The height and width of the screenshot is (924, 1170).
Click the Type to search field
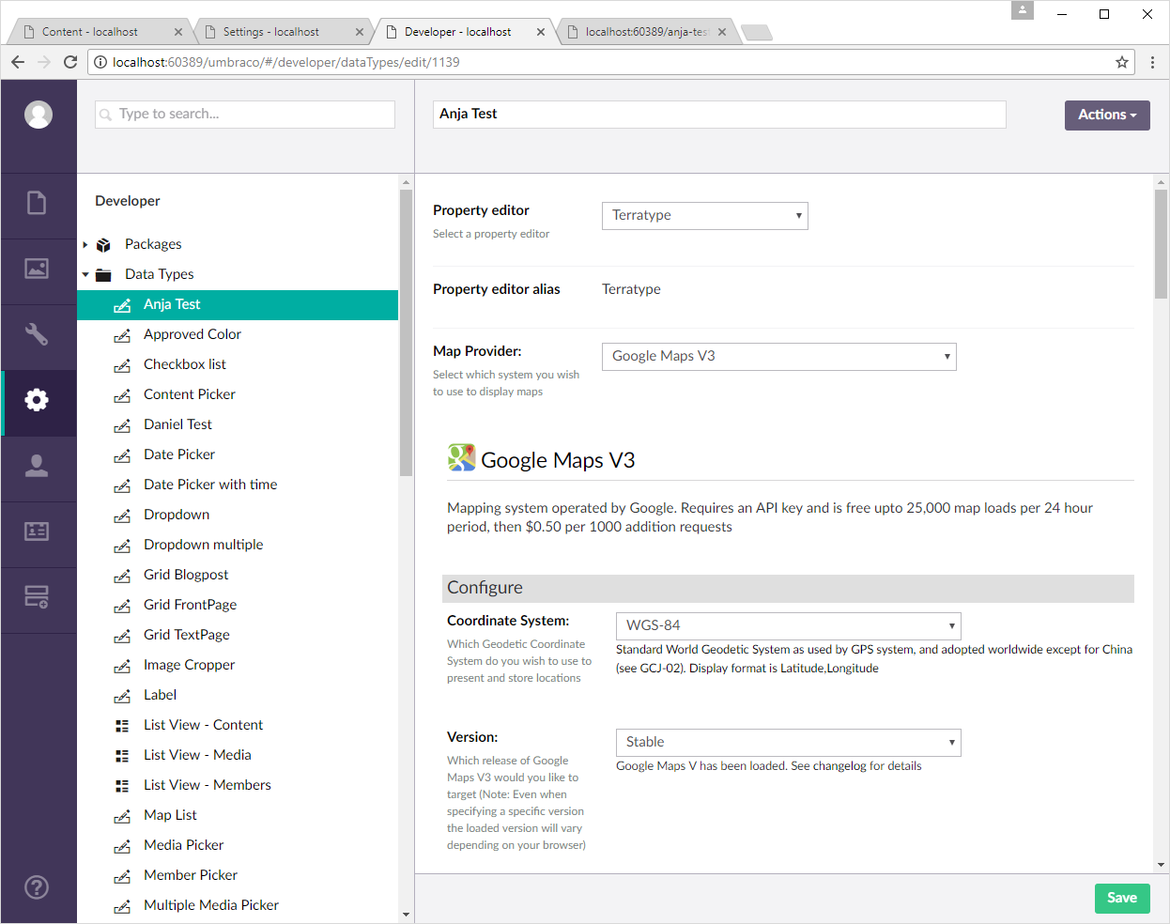coord(245,115)
